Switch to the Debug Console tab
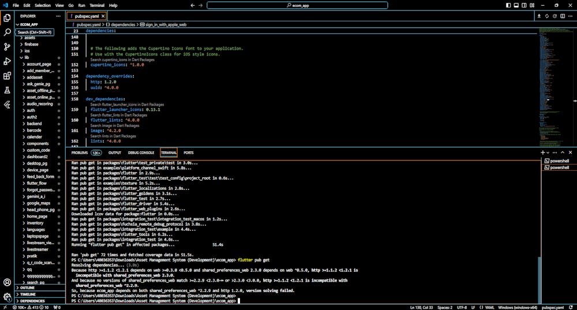The width and height of the screenshot is (577, 310). point(141,152)
